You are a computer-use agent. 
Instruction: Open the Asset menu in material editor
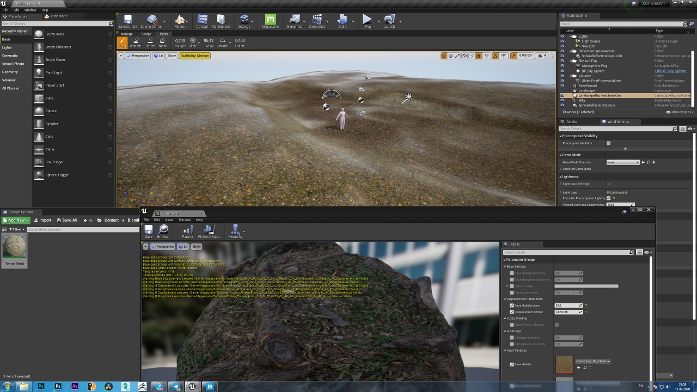coord(169,220)
